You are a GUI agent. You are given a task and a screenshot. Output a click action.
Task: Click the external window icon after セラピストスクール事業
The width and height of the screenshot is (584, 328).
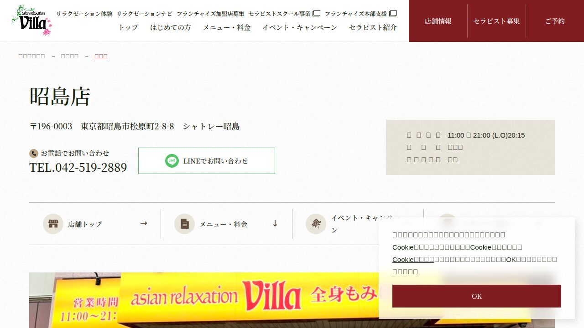coord(317,14)
